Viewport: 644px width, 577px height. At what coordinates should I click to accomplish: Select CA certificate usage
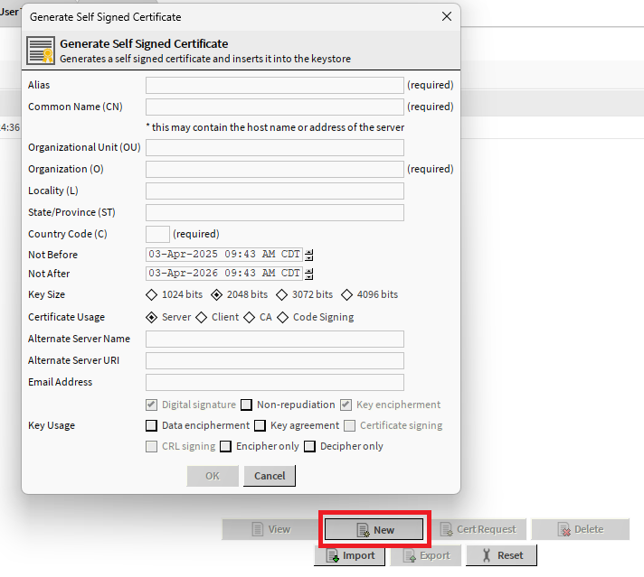(x=250, y=317)
